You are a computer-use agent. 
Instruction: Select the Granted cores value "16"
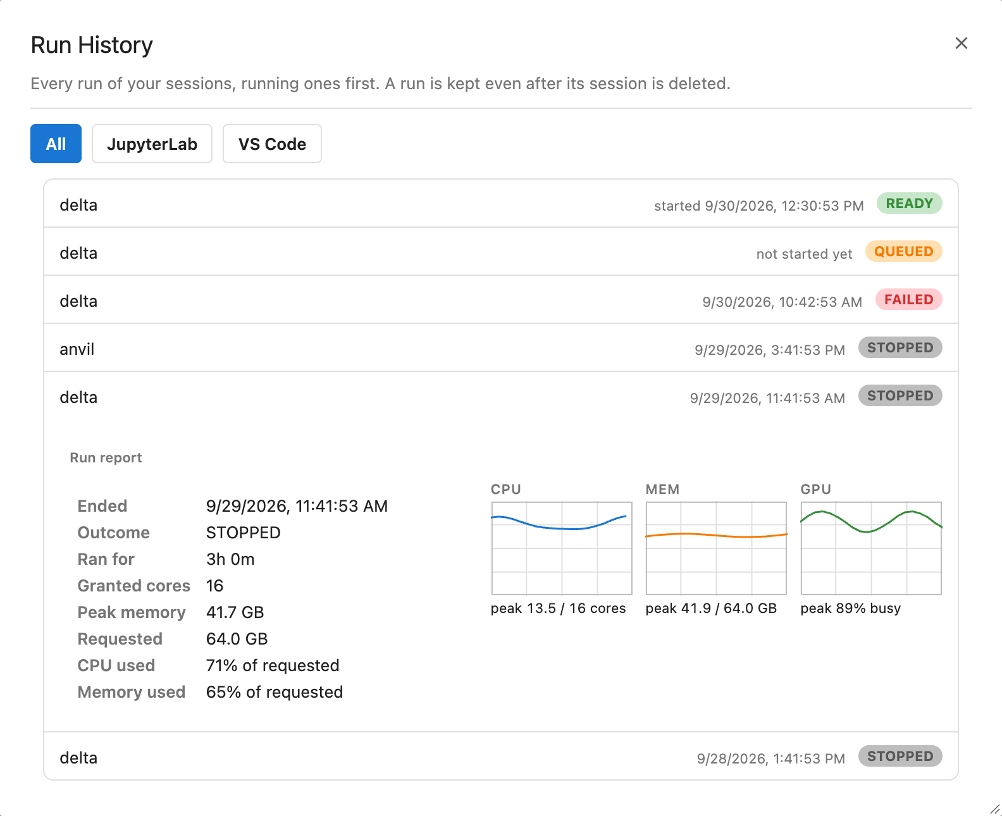(215, 586)
